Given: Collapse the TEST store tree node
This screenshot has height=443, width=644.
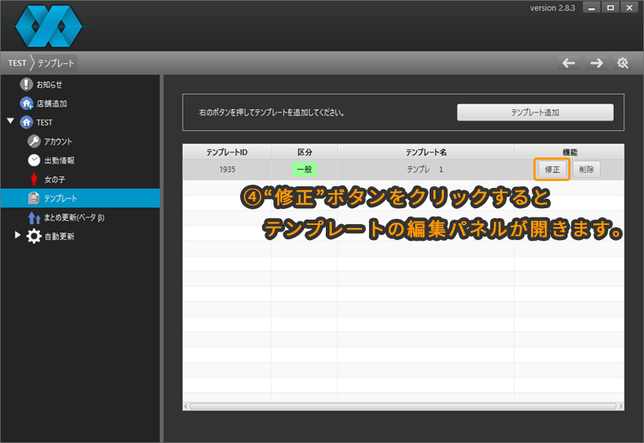Looking at the screenshot, I should pos(11,121).
